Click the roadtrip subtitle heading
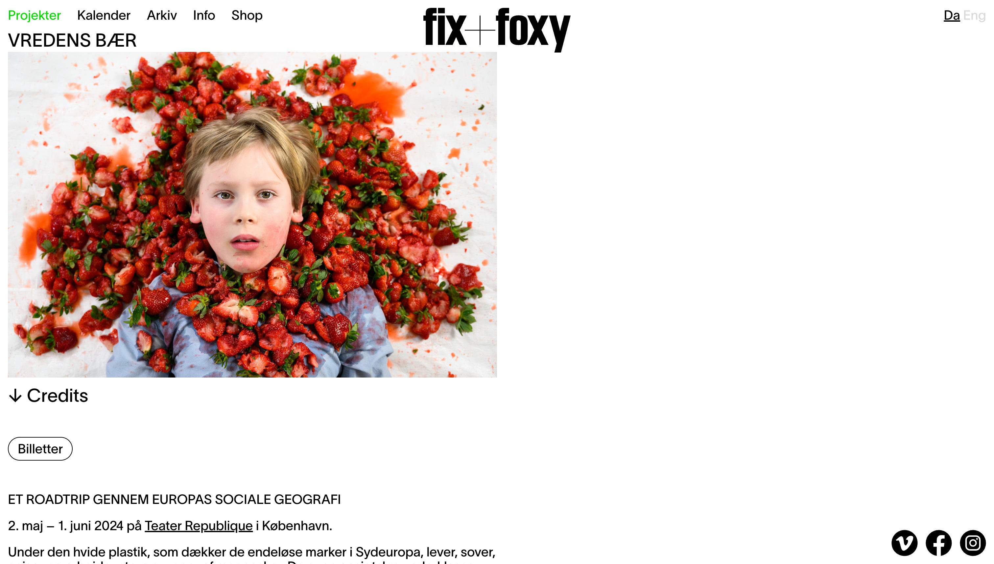Image resolution: width=994 pixels, height=564 pixels. pyautogui.click(x=174, y=499)
